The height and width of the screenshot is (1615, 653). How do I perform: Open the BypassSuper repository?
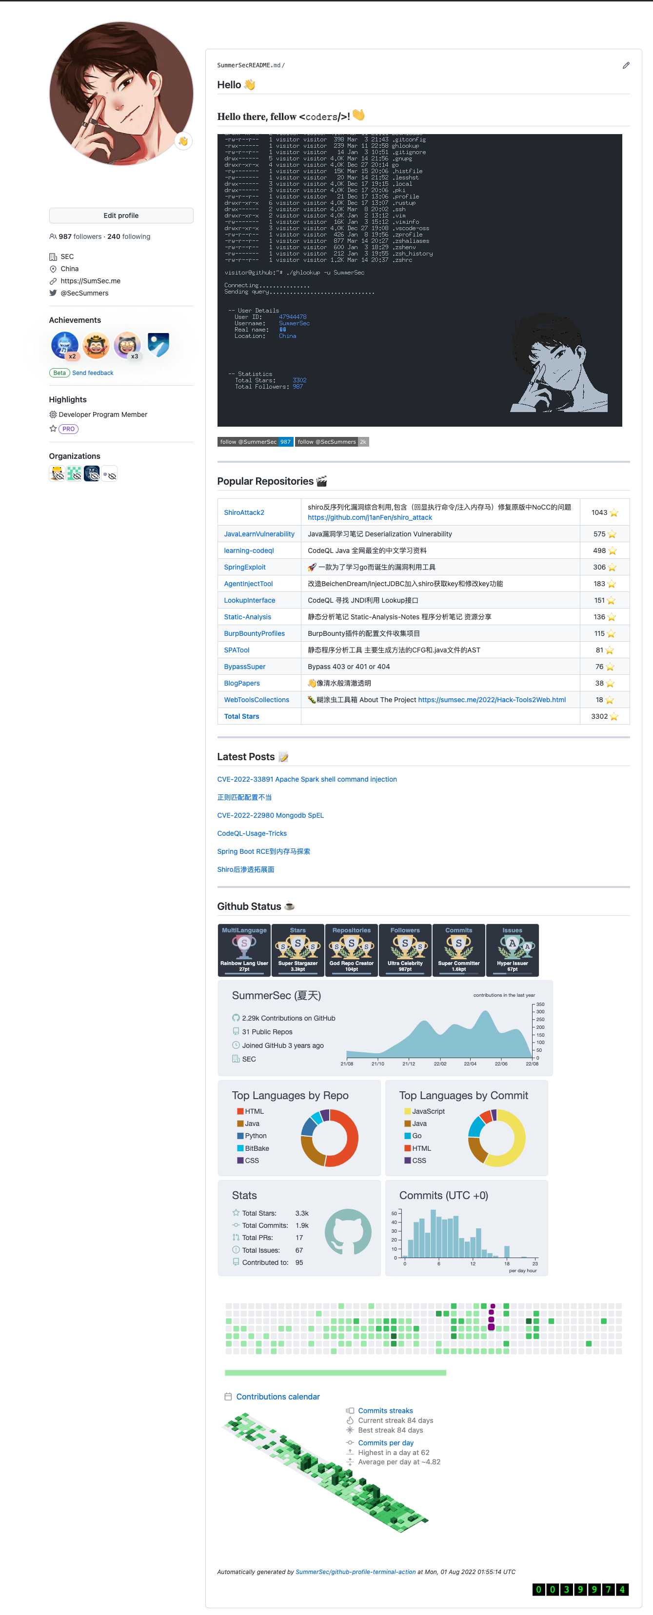point(245,667)
